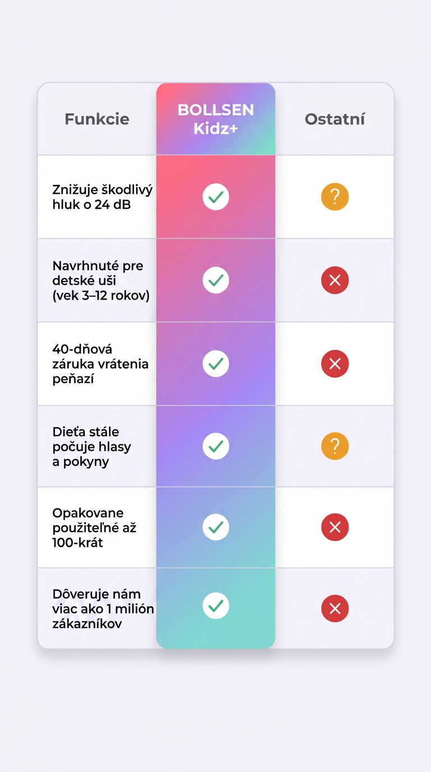Click red X for 'Navrhnuté pre detské uši'
This screenshot has height=772, width=431.
(x=335, y=280)
